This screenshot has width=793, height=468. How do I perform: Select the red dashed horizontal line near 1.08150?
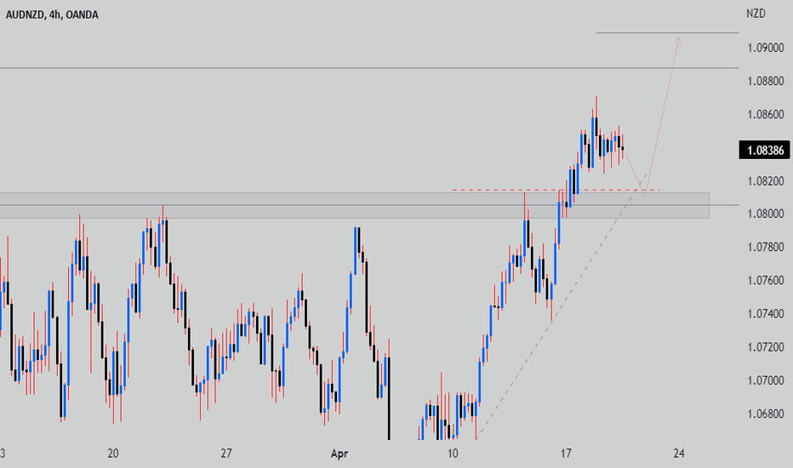click(x=556, y=190)
